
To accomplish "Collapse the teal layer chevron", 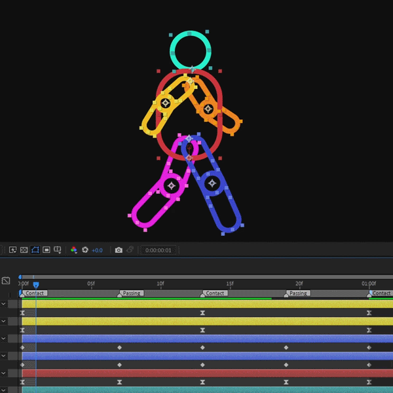I will (3, 390).
